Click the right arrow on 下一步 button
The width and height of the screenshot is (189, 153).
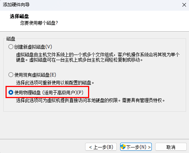149,147
